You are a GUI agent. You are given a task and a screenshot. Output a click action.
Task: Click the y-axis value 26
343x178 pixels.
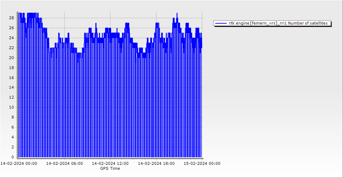click(11, 28)
